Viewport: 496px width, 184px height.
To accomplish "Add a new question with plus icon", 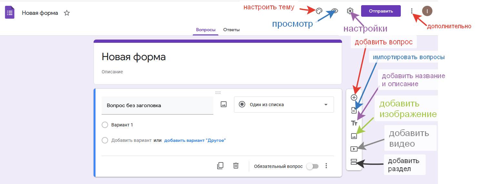I will click(x=354, y=97).
